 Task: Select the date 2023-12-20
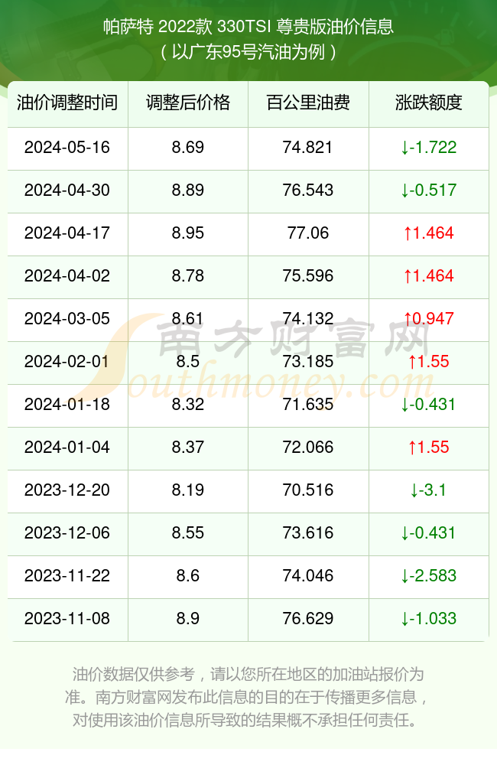[x=67, y=490]
